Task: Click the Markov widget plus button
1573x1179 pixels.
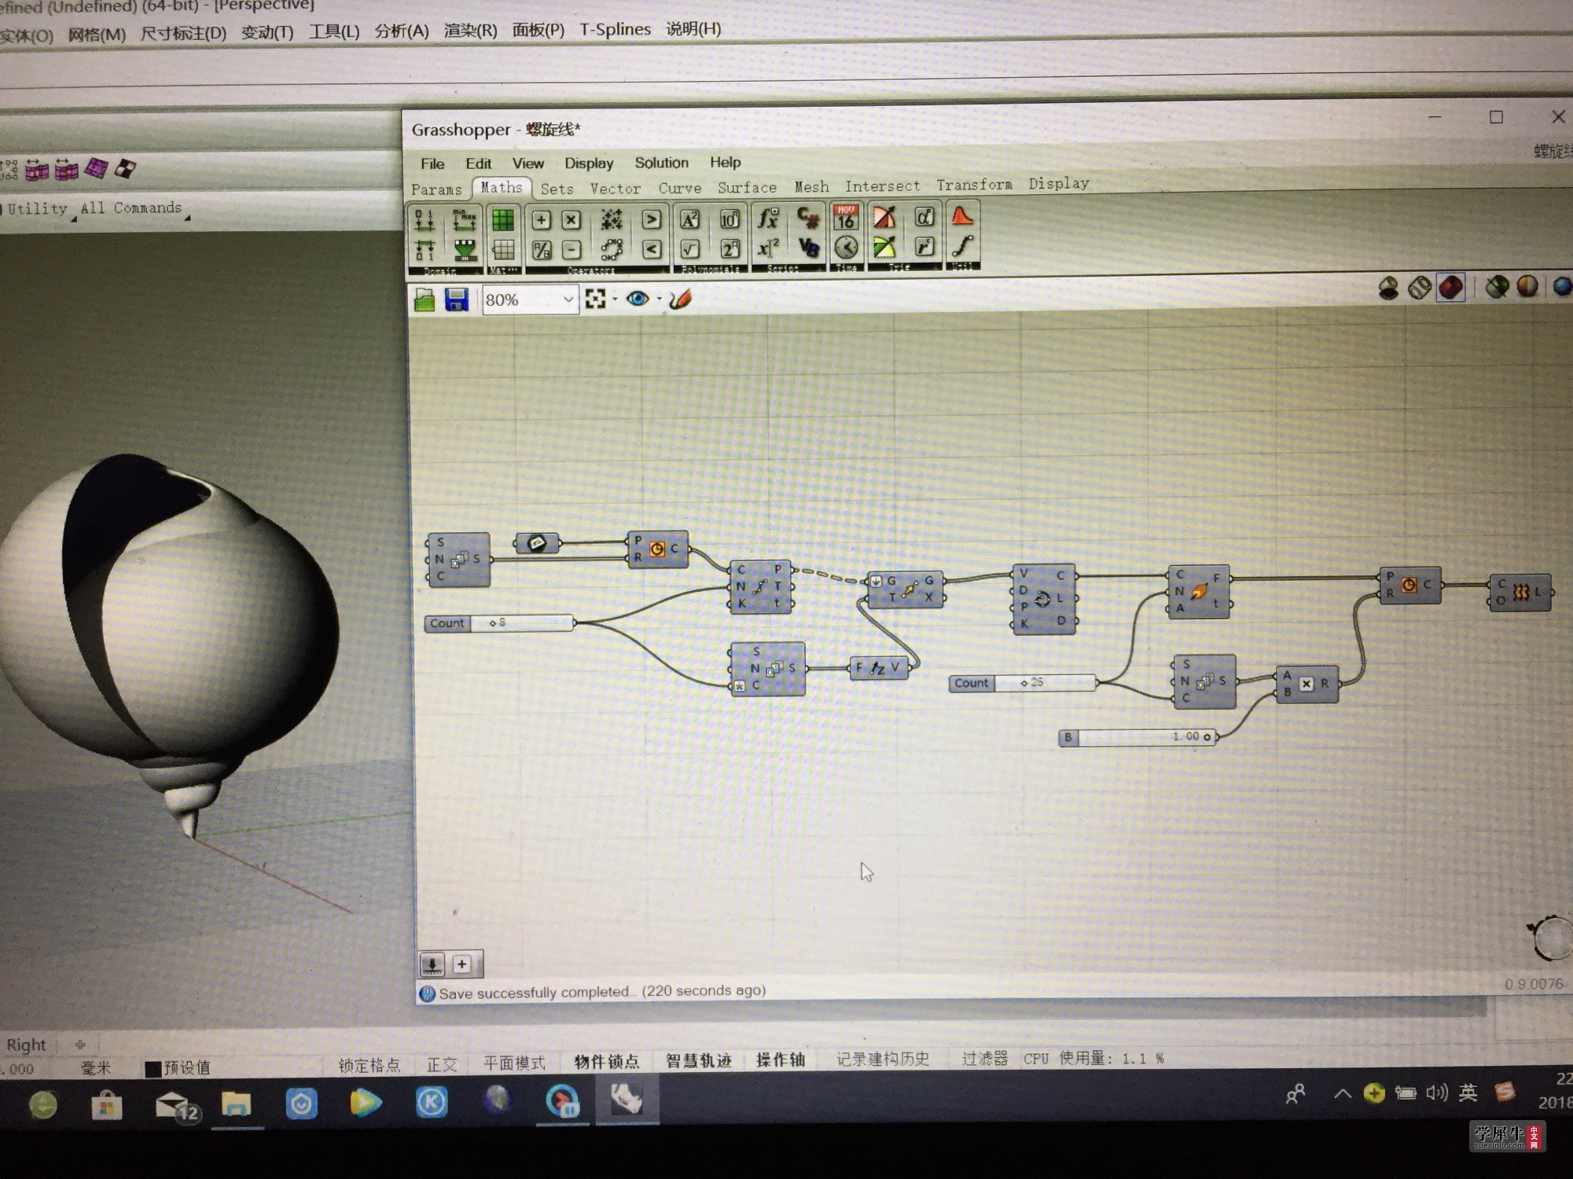Action: (x=462, y=964)
